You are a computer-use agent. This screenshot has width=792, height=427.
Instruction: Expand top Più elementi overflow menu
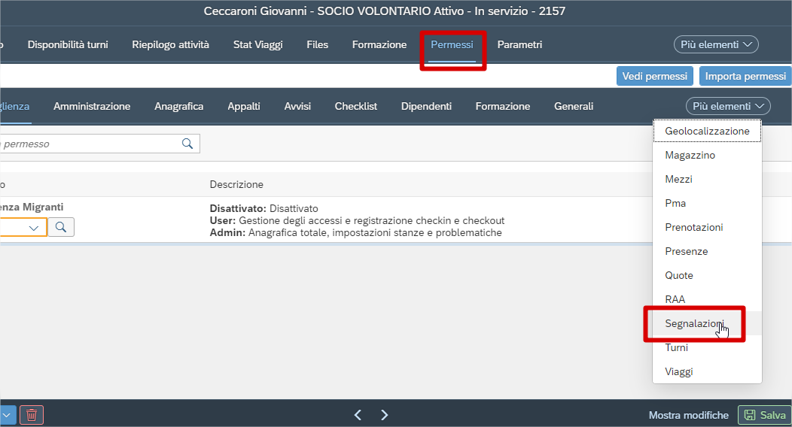[x=716, y=44]
